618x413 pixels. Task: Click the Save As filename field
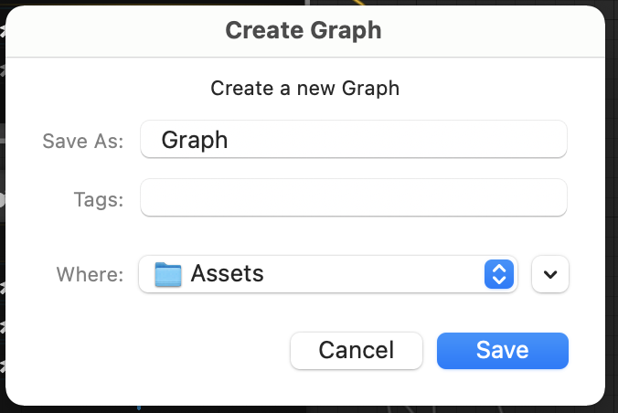pyautogui.click(x=353, y=140)
